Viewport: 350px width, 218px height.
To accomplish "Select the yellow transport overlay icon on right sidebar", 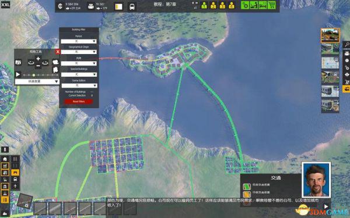I will (x=346, y=89).
